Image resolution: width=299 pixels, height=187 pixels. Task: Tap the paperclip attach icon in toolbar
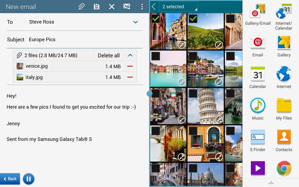(81, 7)
